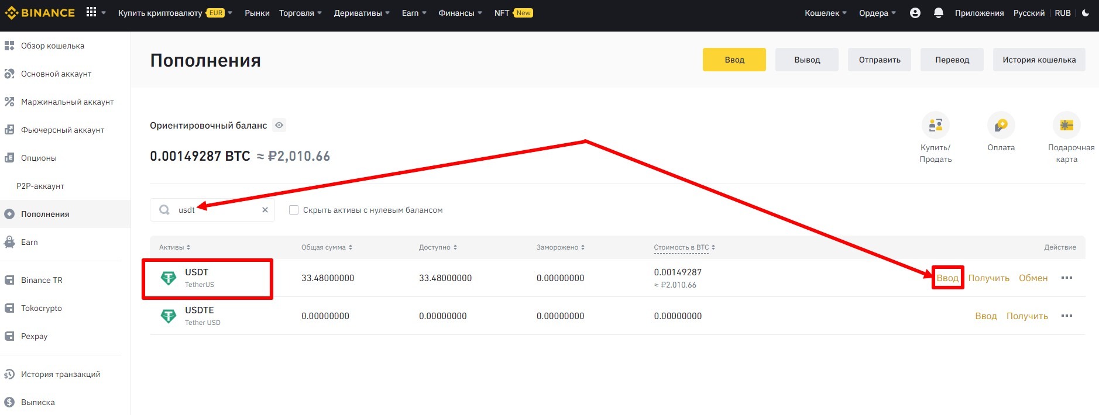Go to История транзакций in sidebar
The height and width of the screenshot is (415, 1099).
pos(60,374)
